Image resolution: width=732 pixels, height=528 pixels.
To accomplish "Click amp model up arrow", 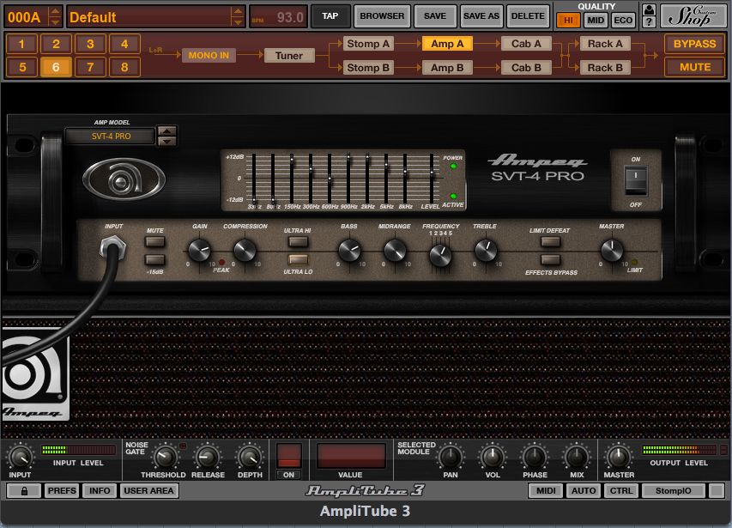I will click(167, 130).
